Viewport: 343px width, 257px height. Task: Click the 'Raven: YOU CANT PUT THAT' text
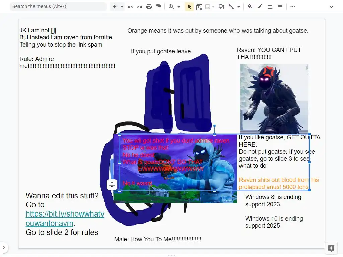269,53
